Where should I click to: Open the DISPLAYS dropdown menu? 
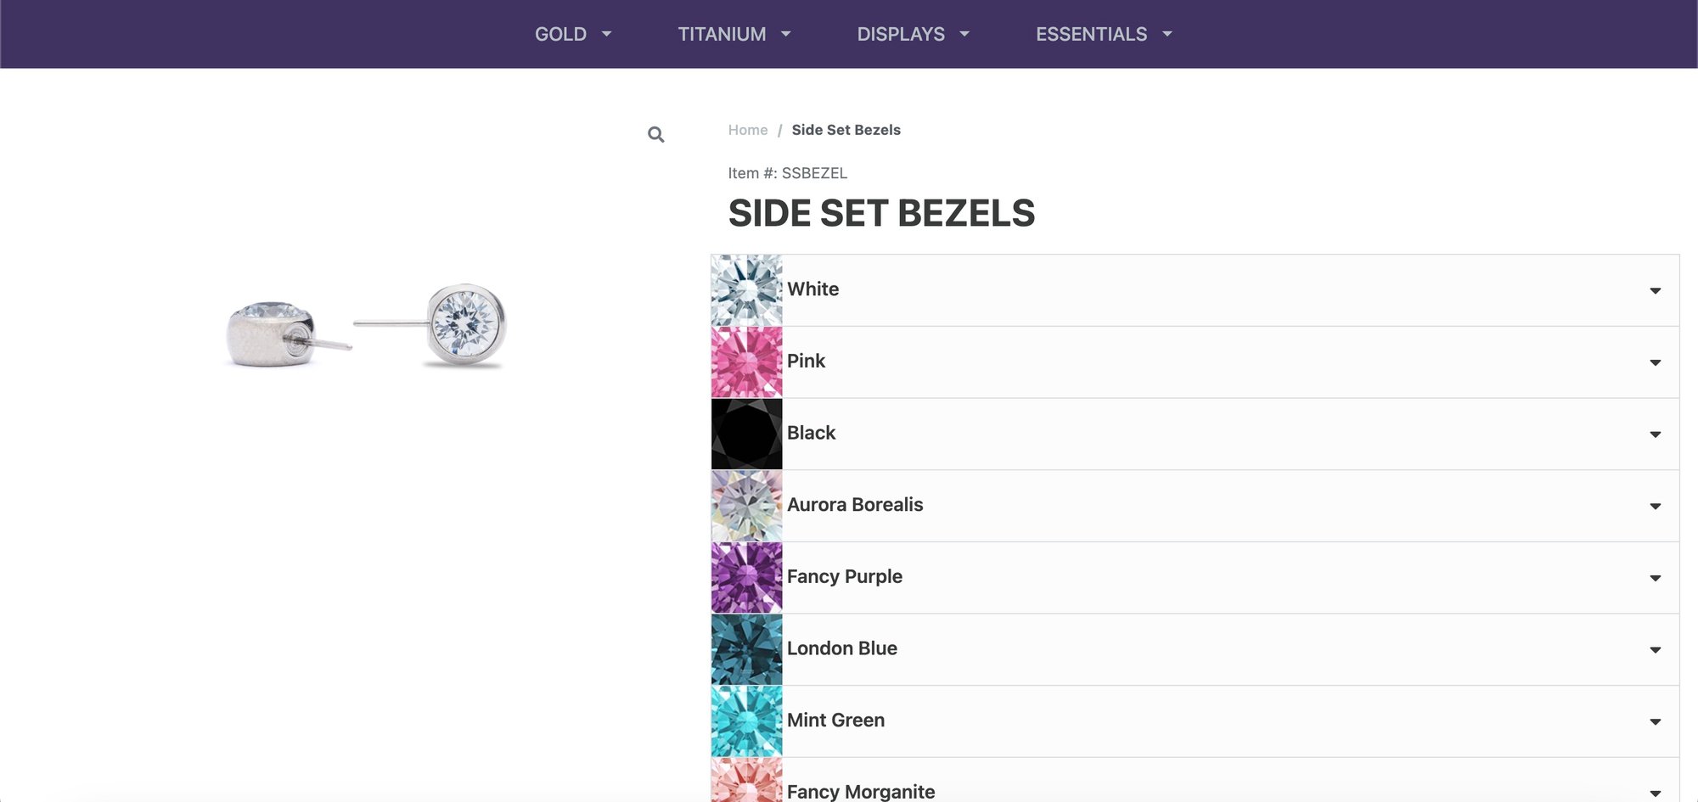913,34
